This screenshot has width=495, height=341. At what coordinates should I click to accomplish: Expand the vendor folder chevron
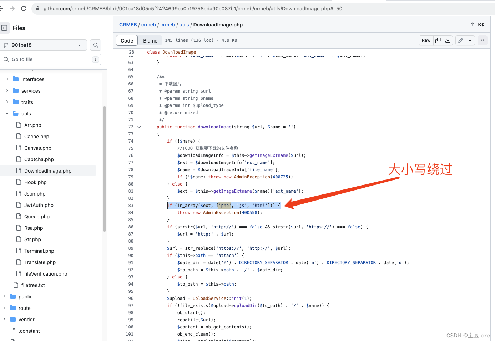4,320
